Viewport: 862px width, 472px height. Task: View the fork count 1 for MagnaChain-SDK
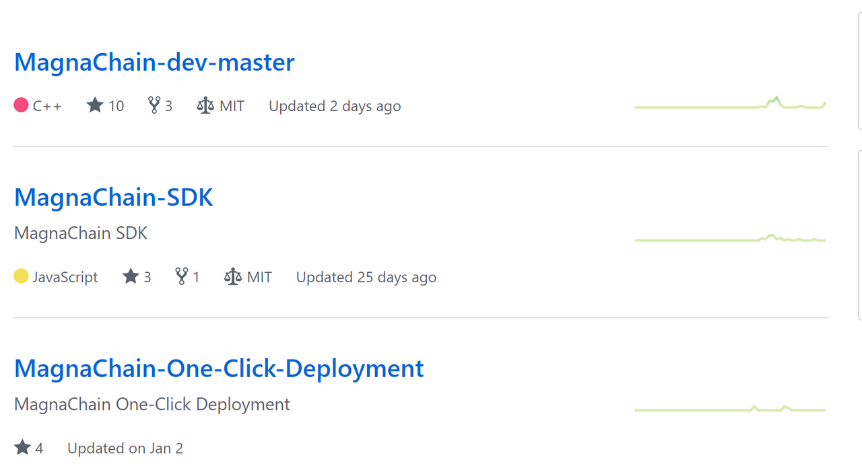(196, 277)
